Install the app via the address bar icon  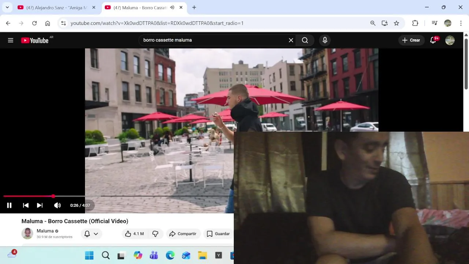click(384, 23)
